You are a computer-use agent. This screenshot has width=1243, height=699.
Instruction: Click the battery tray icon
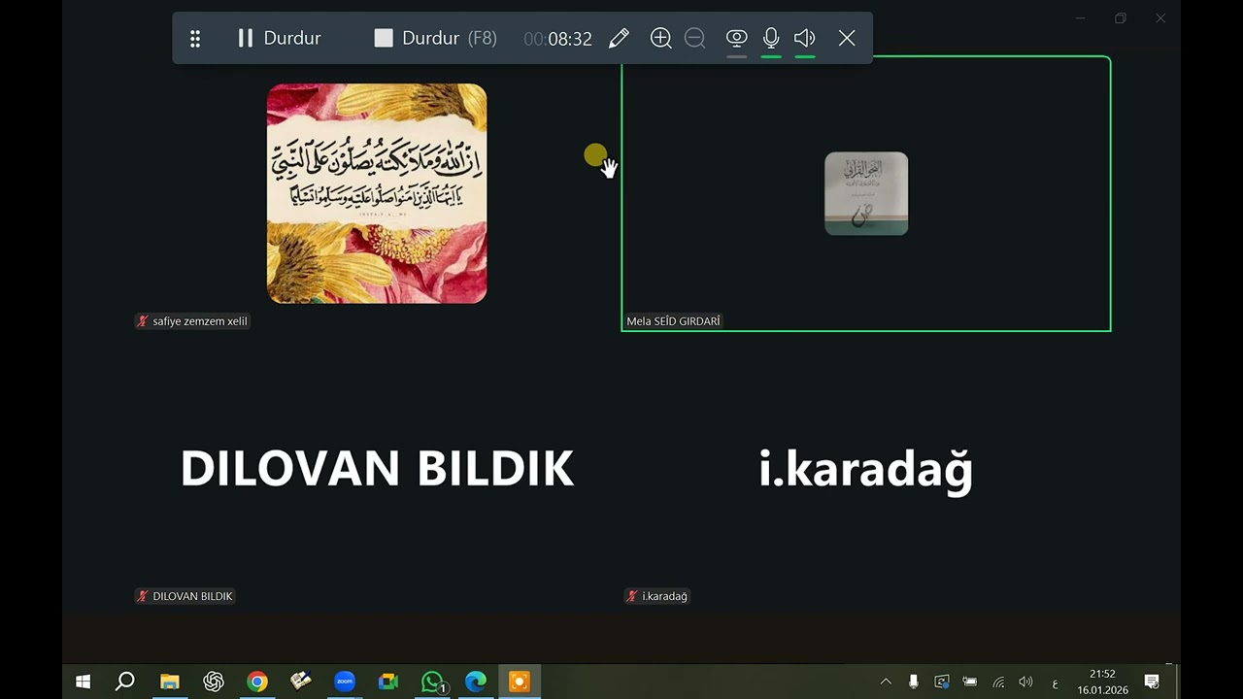[x=969, y=682]
